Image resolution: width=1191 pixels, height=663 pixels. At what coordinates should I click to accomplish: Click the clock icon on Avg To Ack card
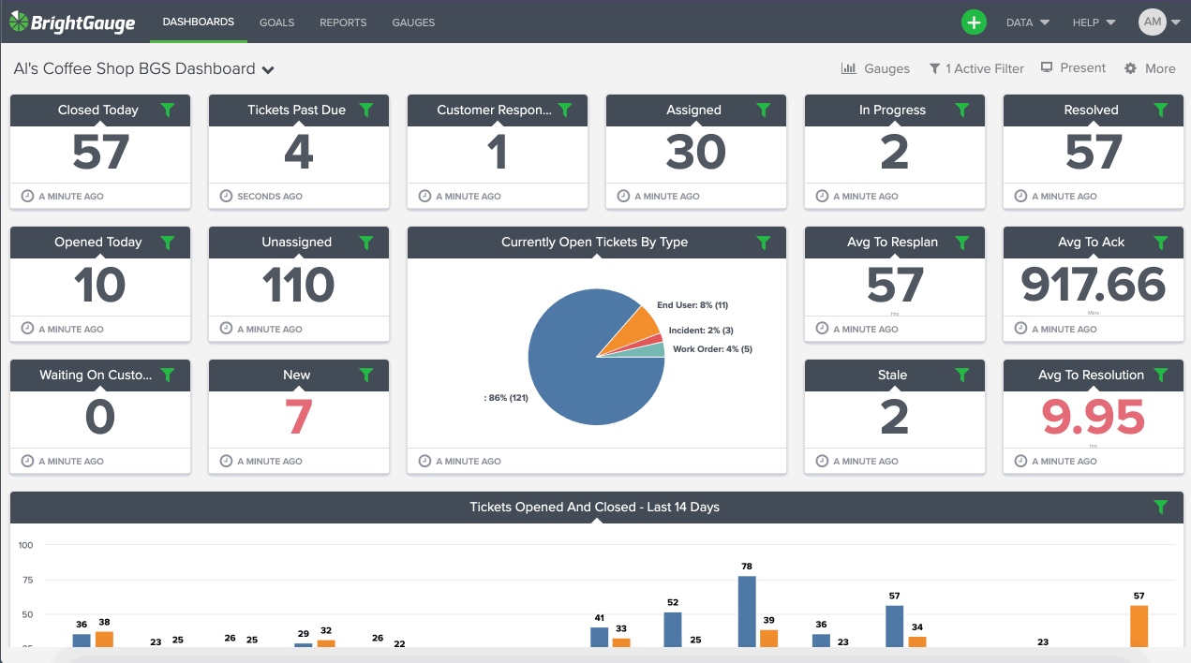(1021, 329)
